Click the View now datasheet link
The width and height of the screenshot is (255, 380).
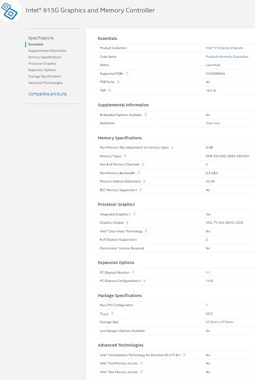tap(213, 123)
